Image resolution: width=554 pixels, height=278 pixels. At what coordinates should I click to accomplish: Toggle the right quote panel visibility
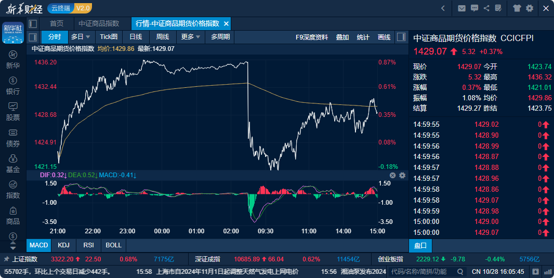pos(401,37)
